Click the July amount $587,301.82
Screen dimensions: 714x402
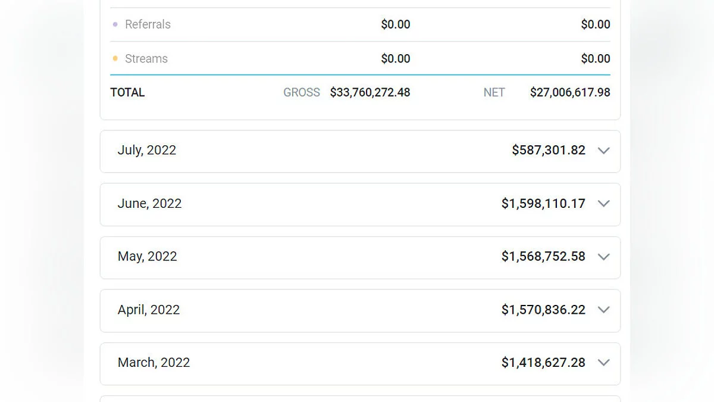[x=549, y=150]
